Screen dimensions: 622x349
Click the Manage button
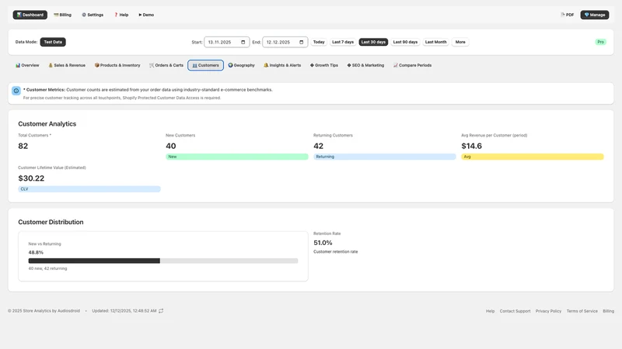tap(594, 15)
